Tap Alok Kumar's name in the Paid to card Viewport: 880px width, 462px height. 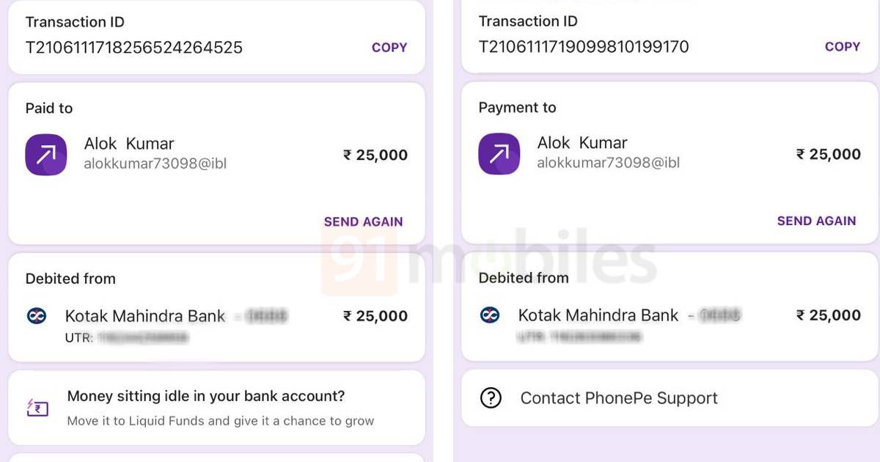(129, 144)
